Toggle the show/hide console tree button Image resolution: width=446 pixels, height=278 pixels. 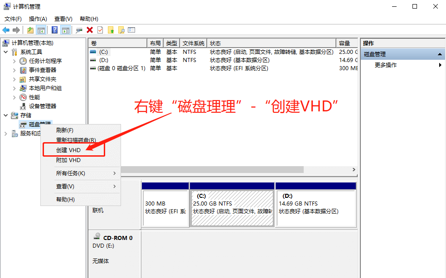(41, 30)
